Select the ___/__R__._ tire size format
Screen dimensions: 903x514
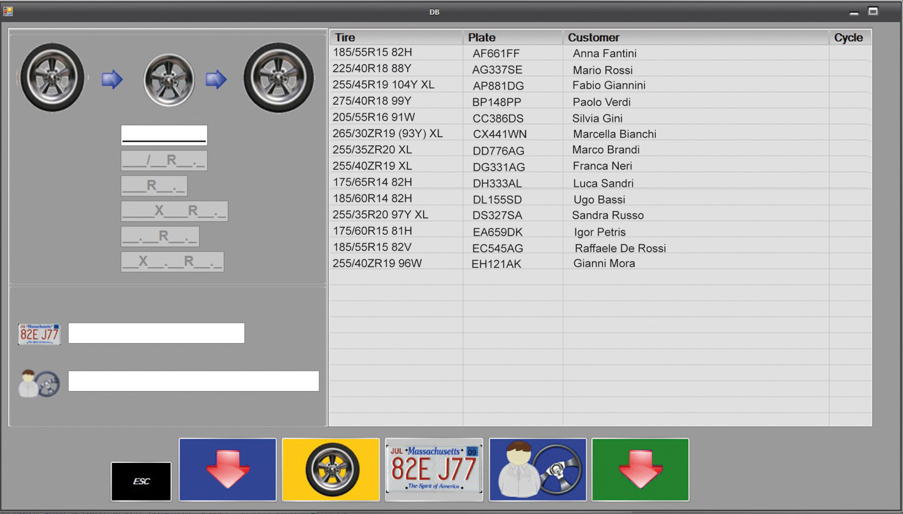[x=164, y=161]
